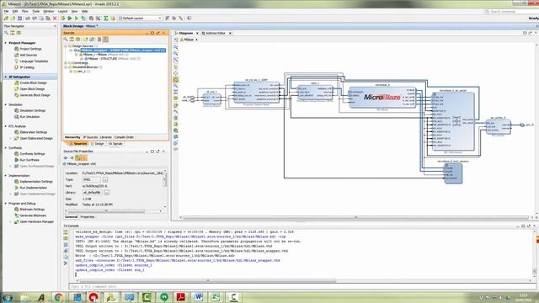539x303 pixels.
Task: Collapse the IP Integrator section
Action: 6,77
